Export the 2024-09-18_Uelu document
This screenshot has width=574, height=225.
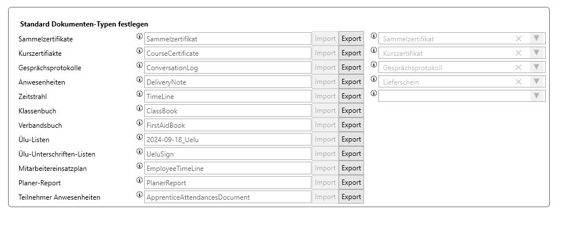click(x=351, y=139)
